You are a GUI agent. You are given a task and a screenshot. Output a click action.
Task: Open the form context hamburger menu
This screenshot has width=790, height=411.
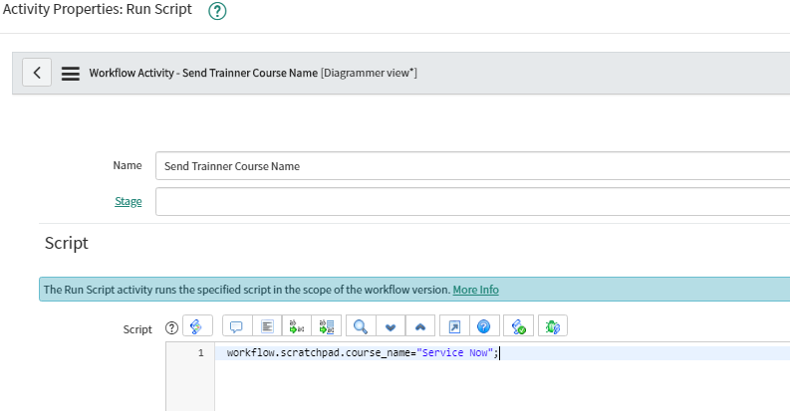[71, 74]
